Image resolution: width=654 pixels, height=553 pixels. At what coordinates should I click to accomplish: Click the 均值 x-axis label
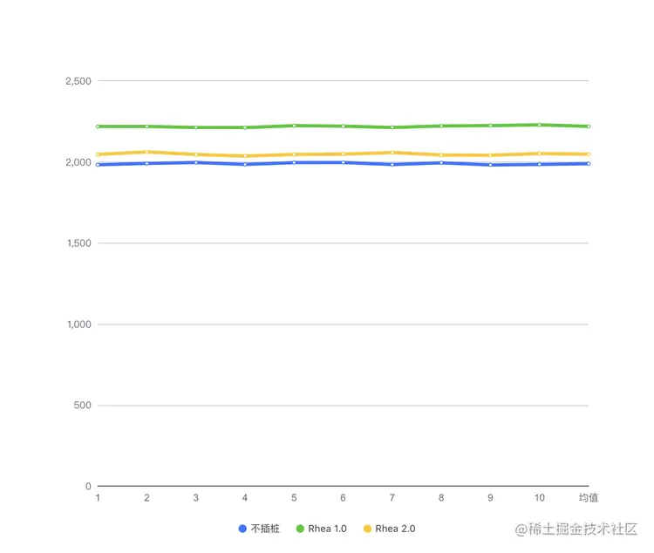(x=589, y=497)
